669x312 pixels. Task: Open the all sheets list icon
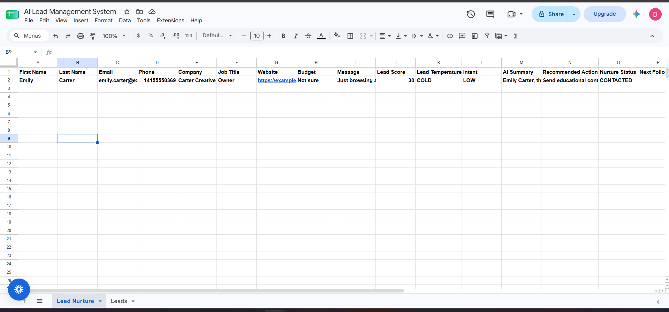click(x=40, y=301)
